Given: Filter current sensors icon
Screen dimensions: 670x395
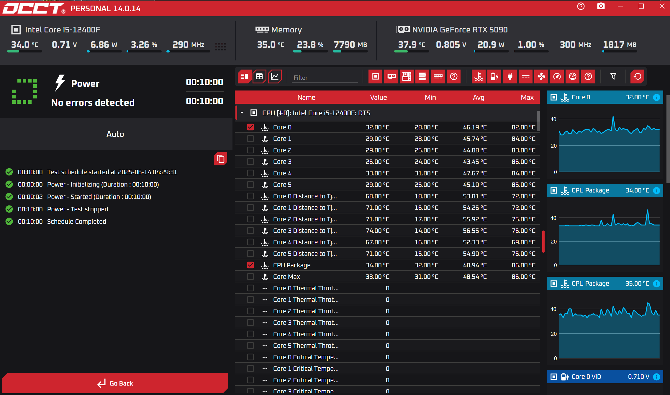Looking at the screenshot, I should [525, 77].
